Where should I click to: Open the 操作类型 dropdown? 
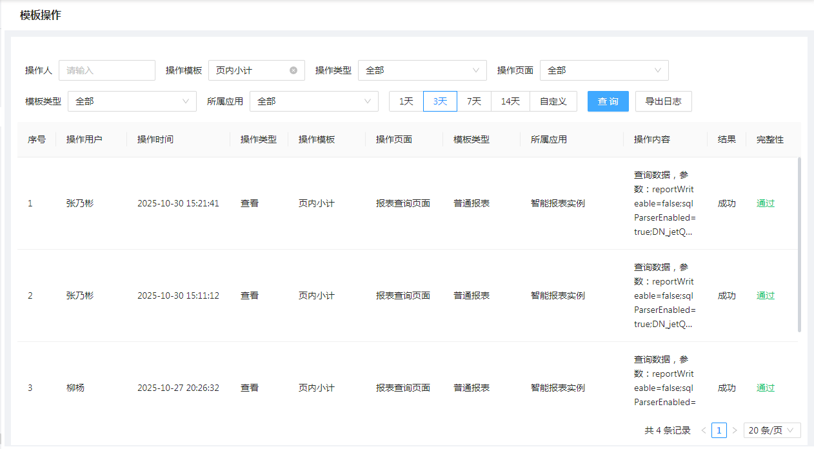click(x=422, y=70)
